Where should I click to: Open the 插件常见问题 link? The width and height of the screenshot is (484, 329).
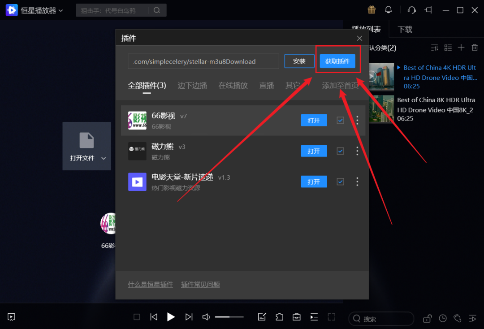(x=200, y=284)
